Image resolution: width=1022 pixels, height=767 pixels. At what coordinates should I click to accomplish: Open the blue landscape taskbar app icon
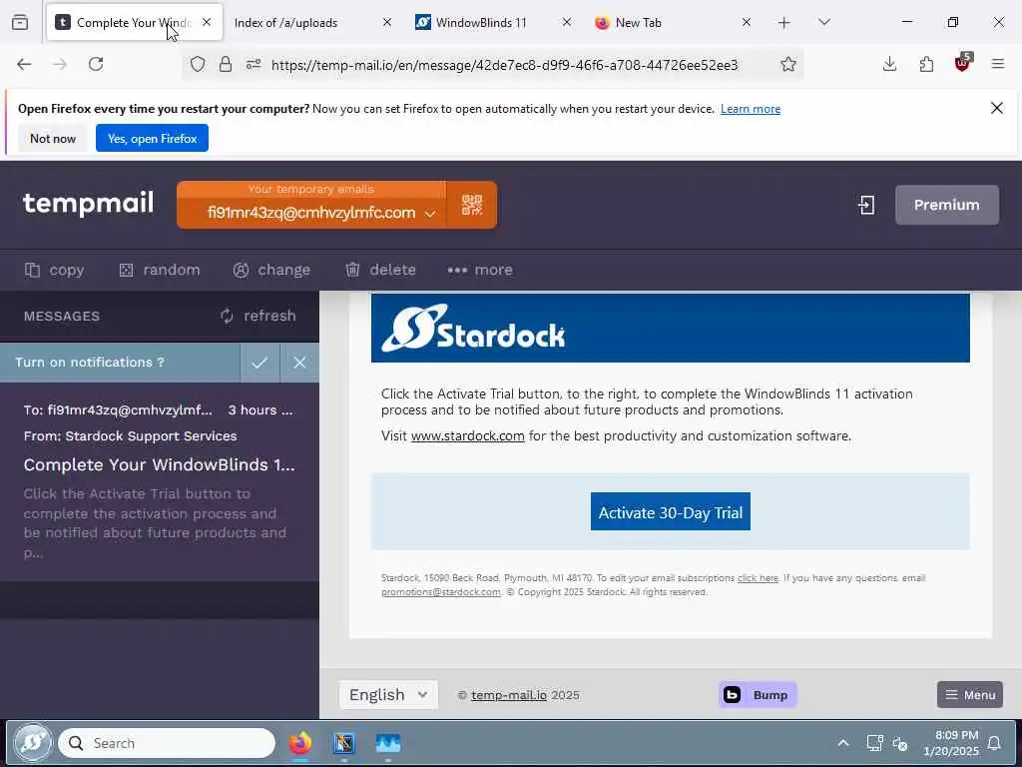coord(388,743)
